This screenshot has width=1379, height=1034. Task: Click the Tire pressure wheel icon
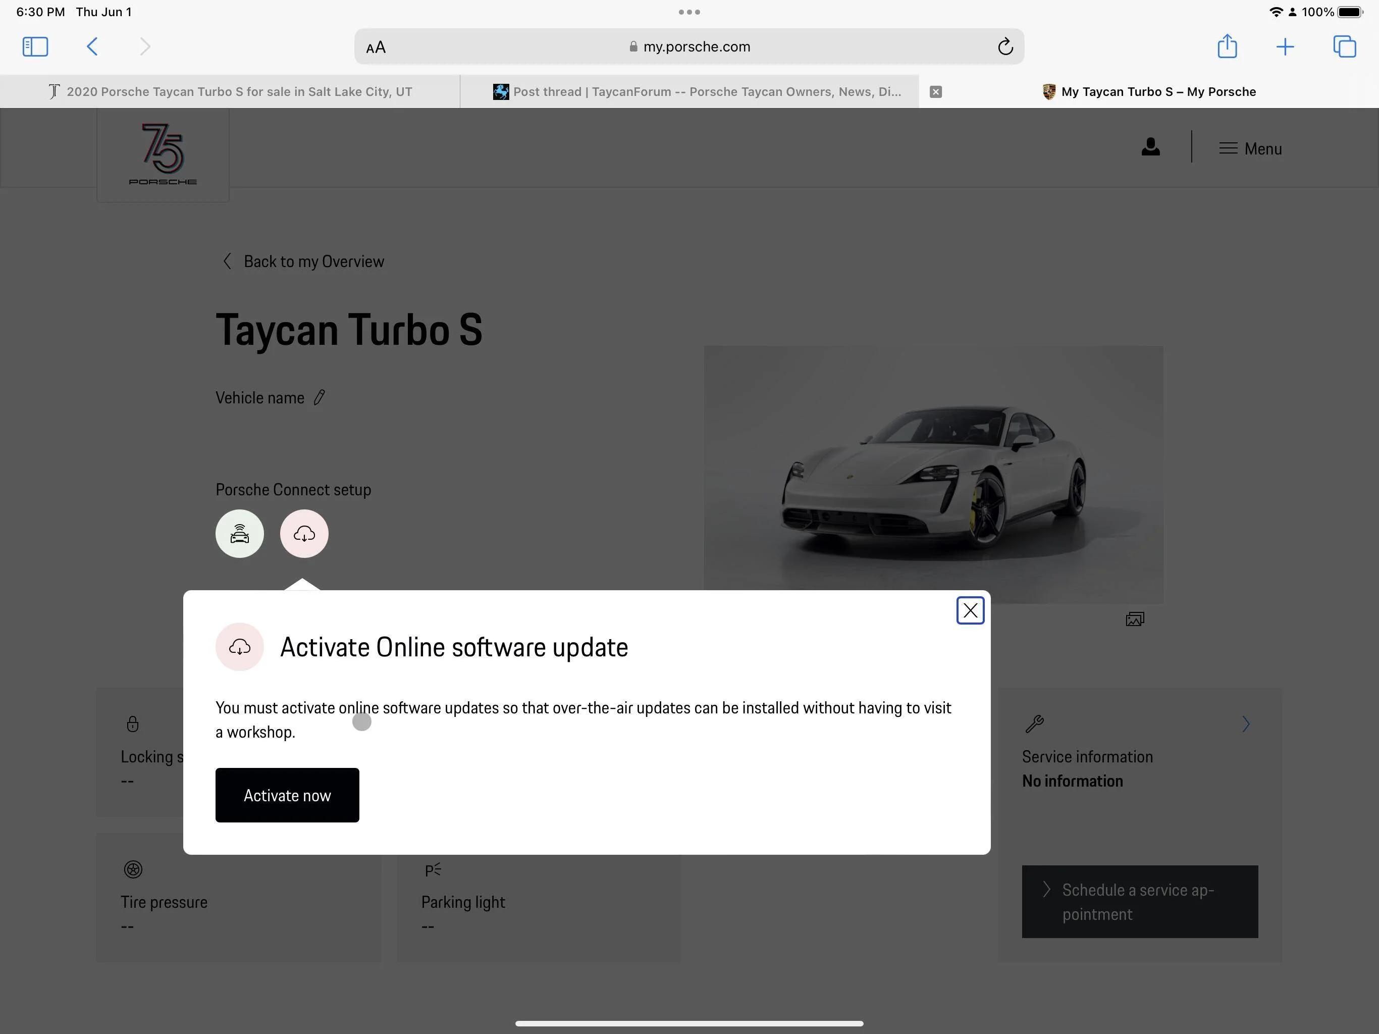coord(133,869)
